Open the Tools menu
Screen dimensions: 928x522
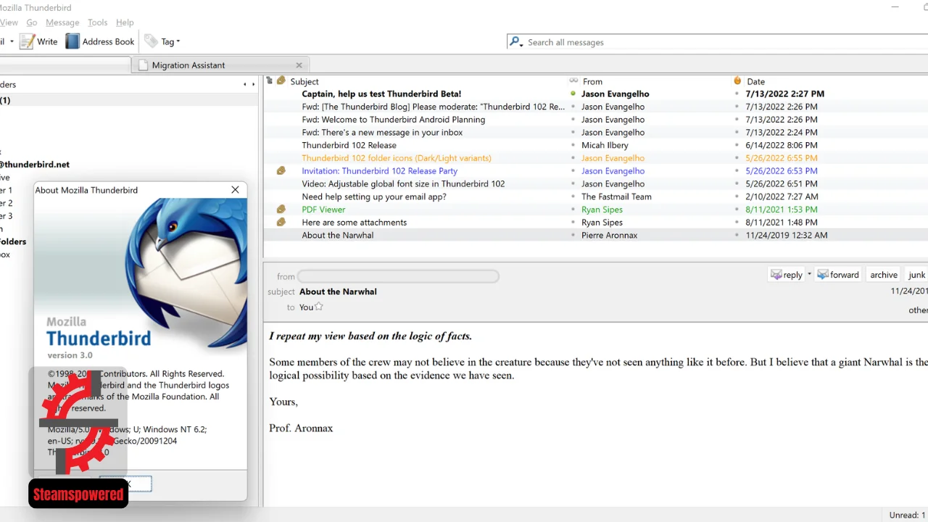click(x=97, y=22)
